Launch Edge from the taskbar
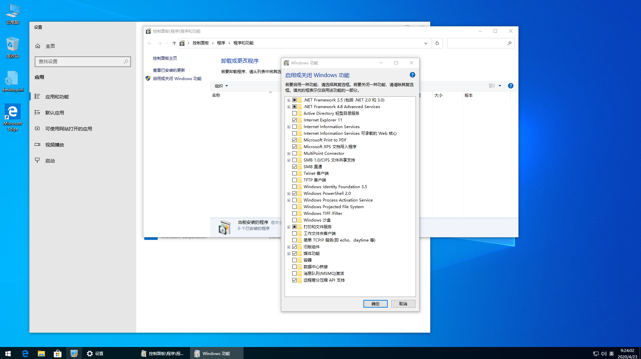The width and height of the screenshot is (641, 359). pos(25,353)
